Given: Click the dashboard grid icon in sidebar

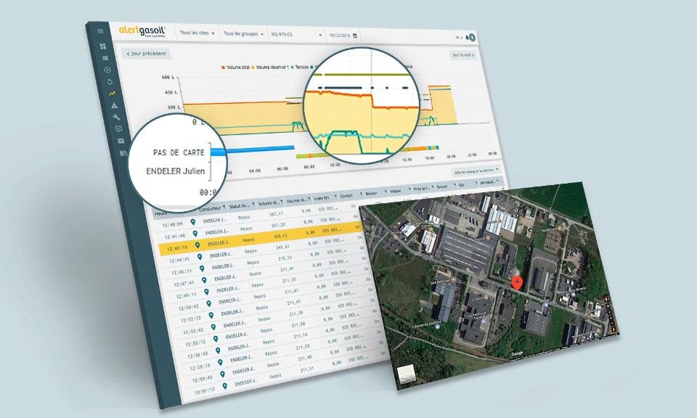Looking at the screenshot, I should [x=102, y=46].
